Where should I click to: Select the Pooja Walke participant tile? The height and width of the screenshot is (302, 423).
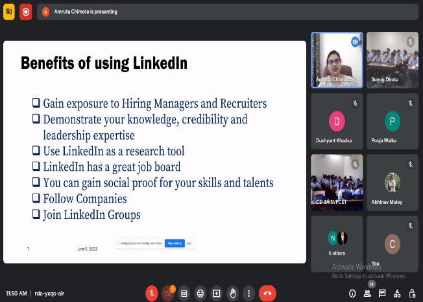tap(393, 121)
